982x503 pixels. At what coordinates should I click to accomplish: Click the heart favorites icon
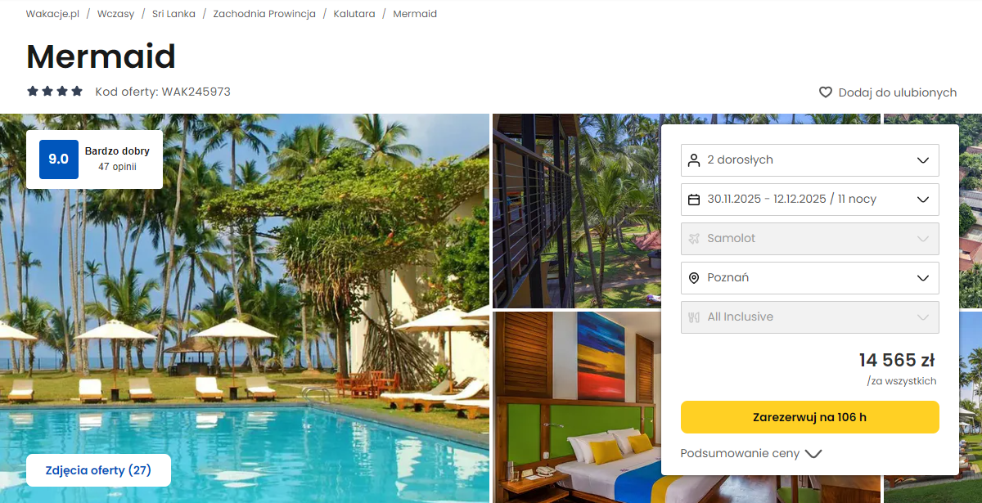[x=826, y=92]
